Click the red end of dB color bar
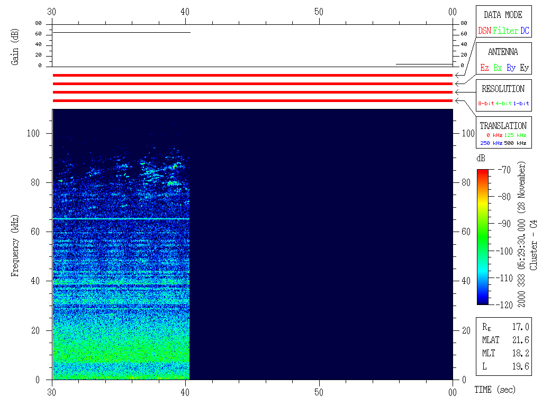542x406 pixels. [x=482, y=173]
